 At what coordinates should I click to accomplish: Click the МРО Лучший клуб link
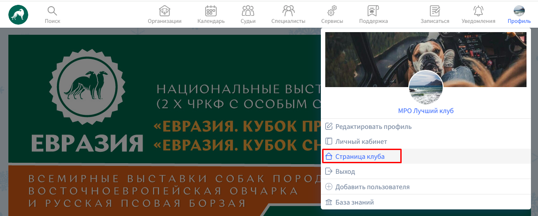(425, 111)
